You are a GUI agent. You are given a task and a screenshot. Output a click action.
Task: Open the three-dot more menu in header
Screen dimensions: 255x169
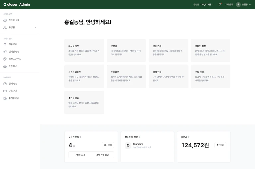pos(250,5)
